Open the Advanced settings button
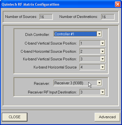 tap(107, 117)
